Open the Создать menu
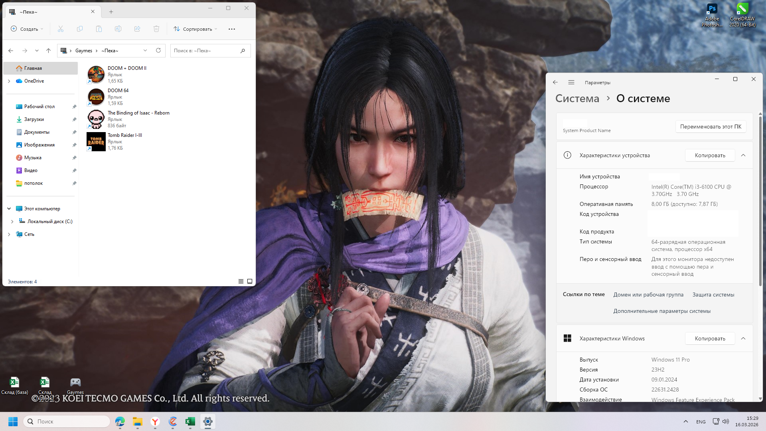Viewport: 766px width, 431px height. click(27, 29)
